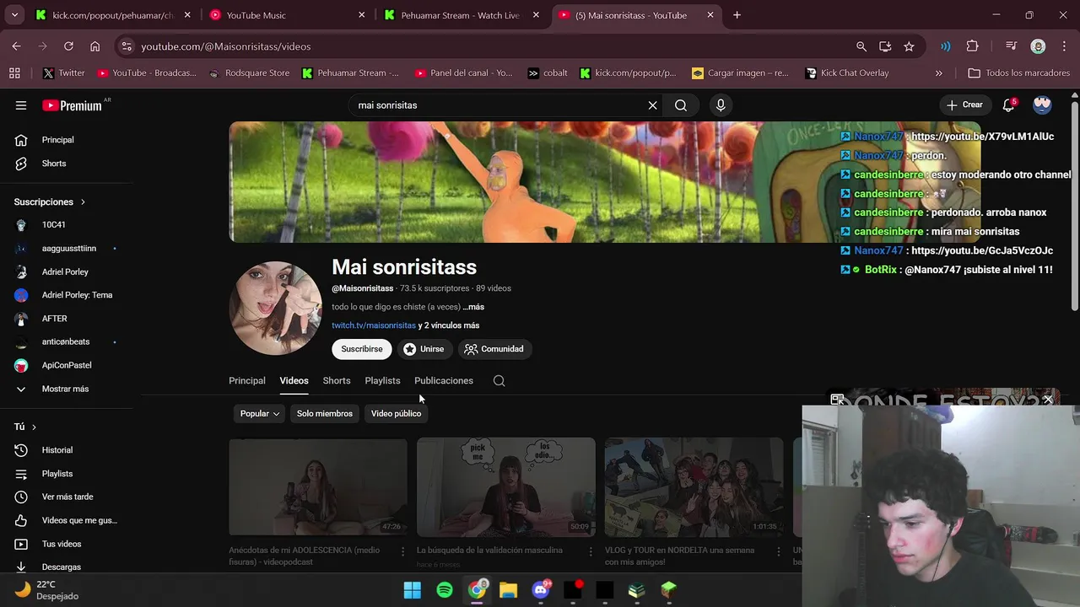This screenshot has width=1080, height=607.
Task: Search within channel magnifier icon
Action: pos(499,381)
